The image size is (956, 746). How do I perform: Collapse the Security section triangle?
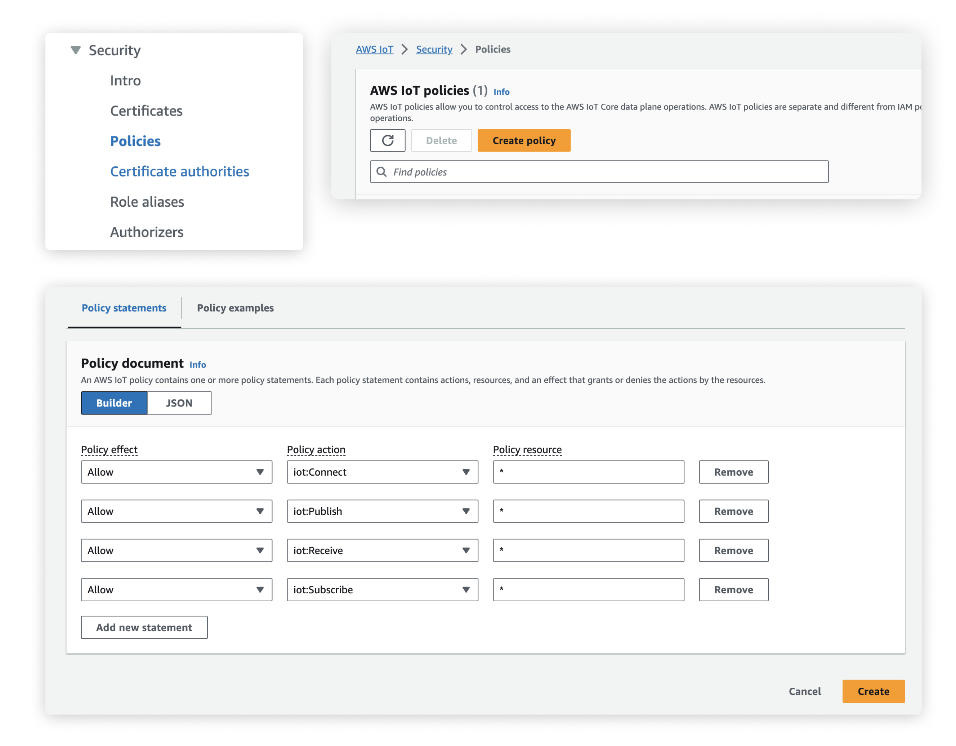click(75, 50)
